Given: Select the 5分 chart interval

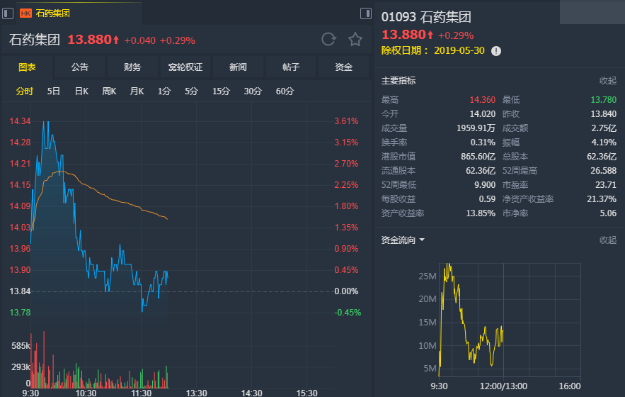Looking at the screenshot, I should click(x=191, y=91).
